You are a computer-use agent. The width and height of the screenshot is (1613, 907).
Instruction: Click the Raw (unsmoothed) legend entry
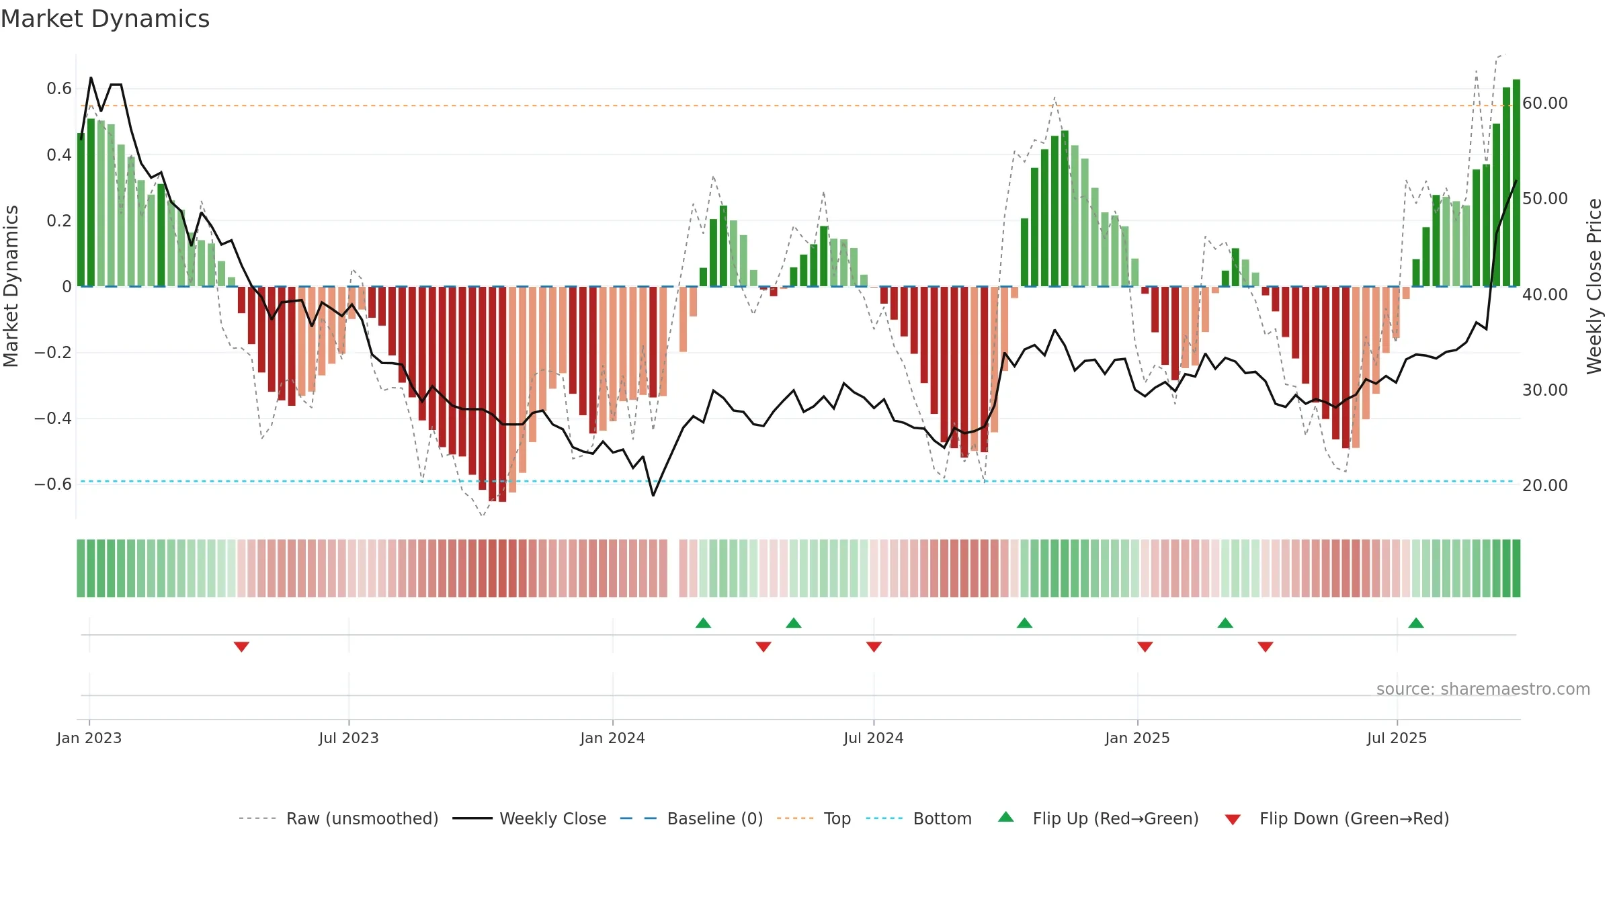pyautogui.click(x=338, y=818)
